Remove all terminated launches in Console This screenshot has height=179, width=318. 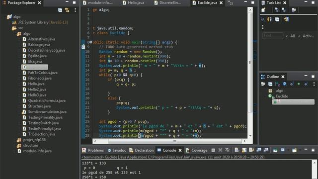(x=228, y=150)
